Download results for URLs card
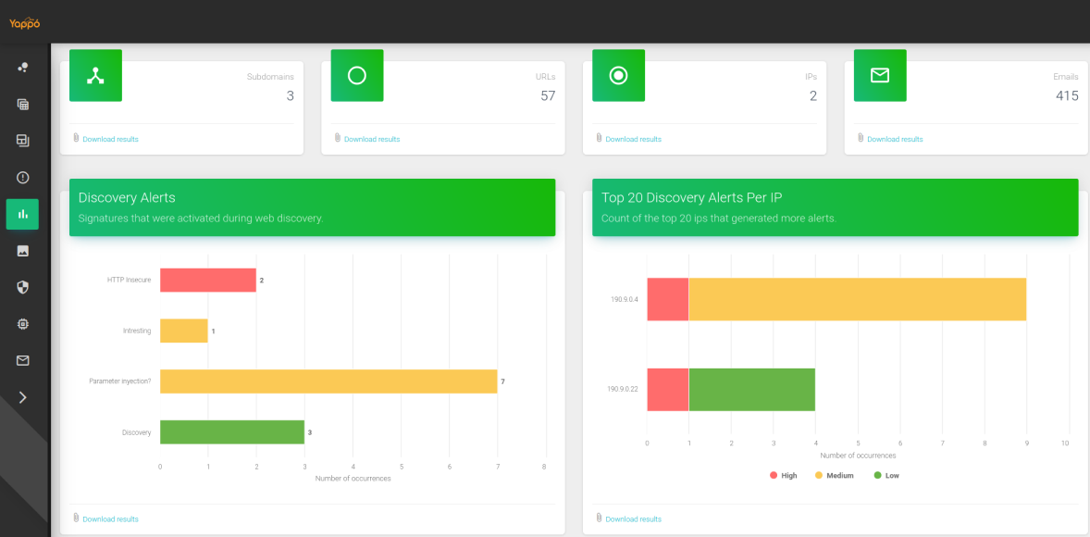This screenshot has height=537, width=1090. click(x=372, y=139)
